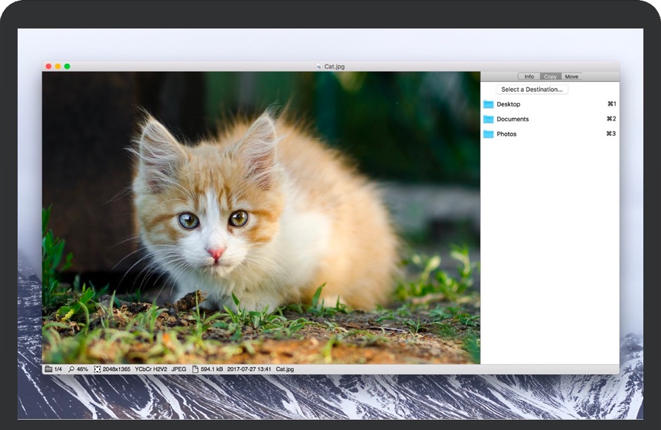Switch to the Info tab
This screenshot has height=430, width=661.
529,77
